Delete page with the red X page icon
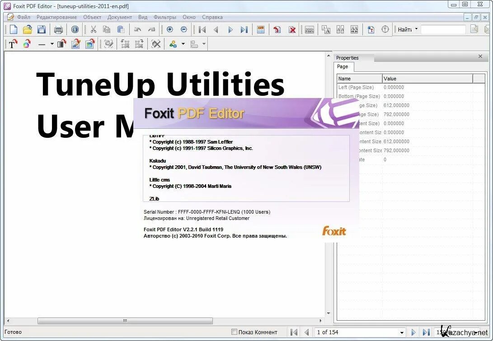 click(x=292, y=29)
